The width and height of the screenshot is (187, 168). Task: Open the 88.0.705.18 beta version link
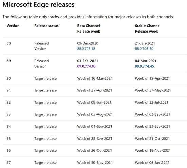tap(86, 49)
